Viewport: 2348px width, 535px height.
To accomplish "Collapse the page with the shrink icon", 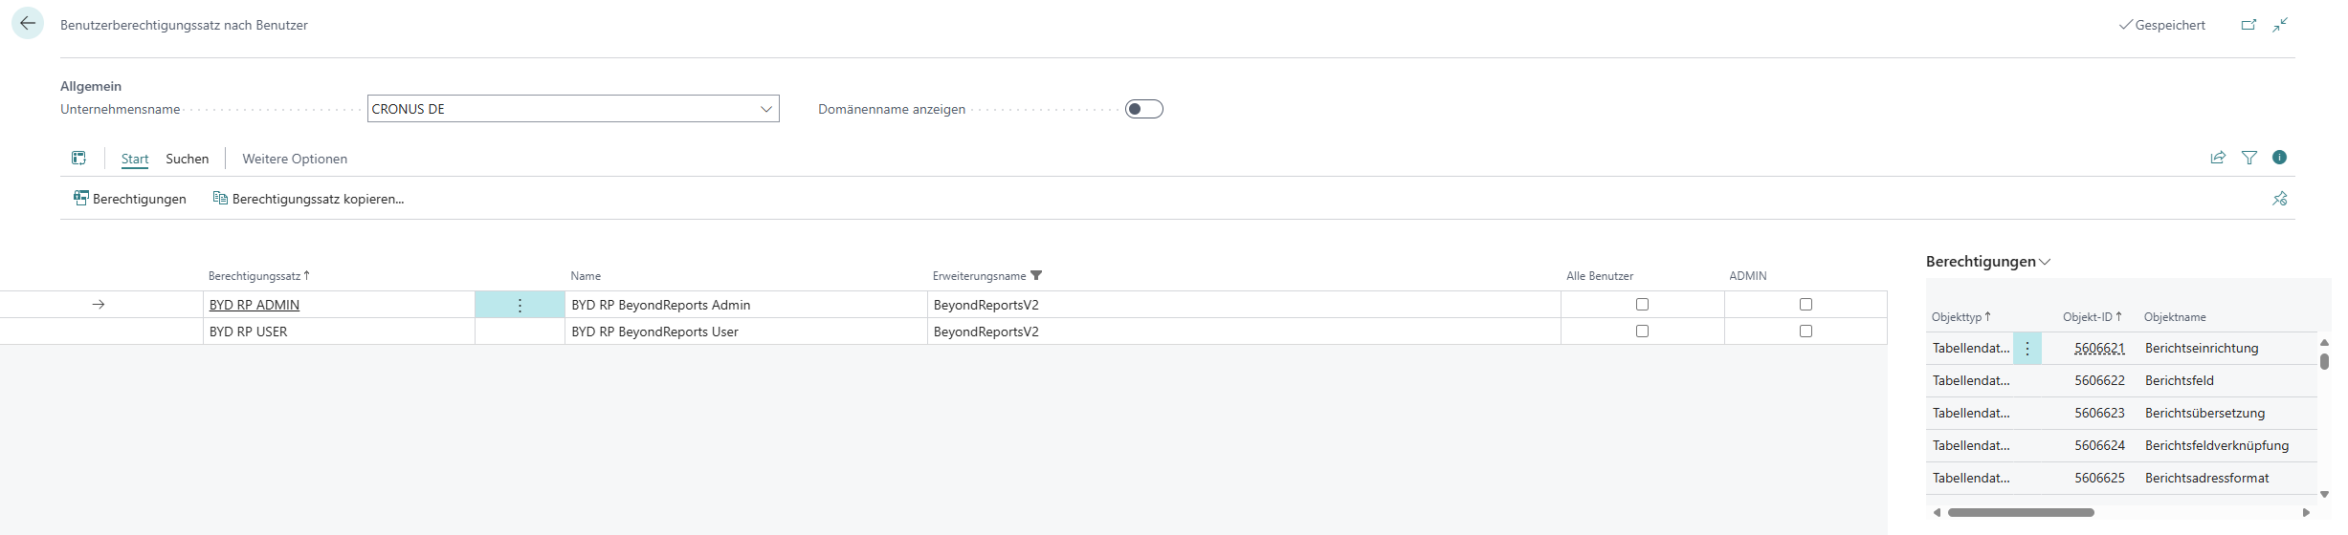I will (2280, 25).
